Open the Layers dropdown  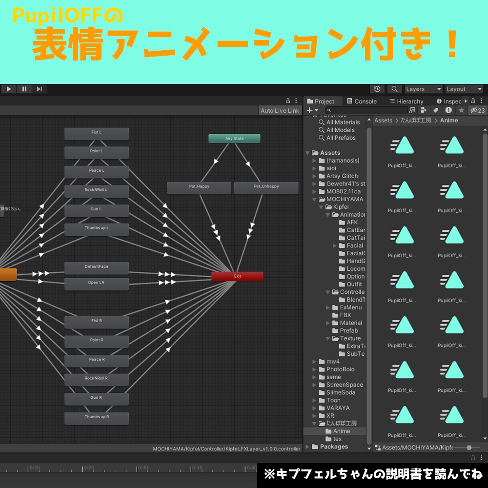423,89
